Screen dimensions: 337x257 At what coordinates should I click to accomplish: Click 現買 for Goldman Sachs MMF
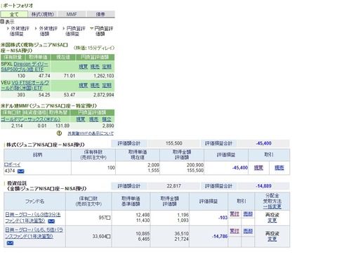(x=81, y=119)
